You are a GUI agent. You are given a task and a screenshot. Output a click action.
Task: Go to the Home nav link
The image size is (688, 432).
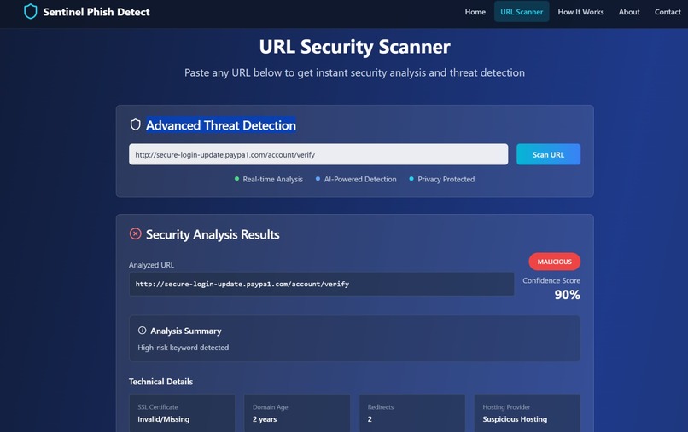[x=475, y=12]
